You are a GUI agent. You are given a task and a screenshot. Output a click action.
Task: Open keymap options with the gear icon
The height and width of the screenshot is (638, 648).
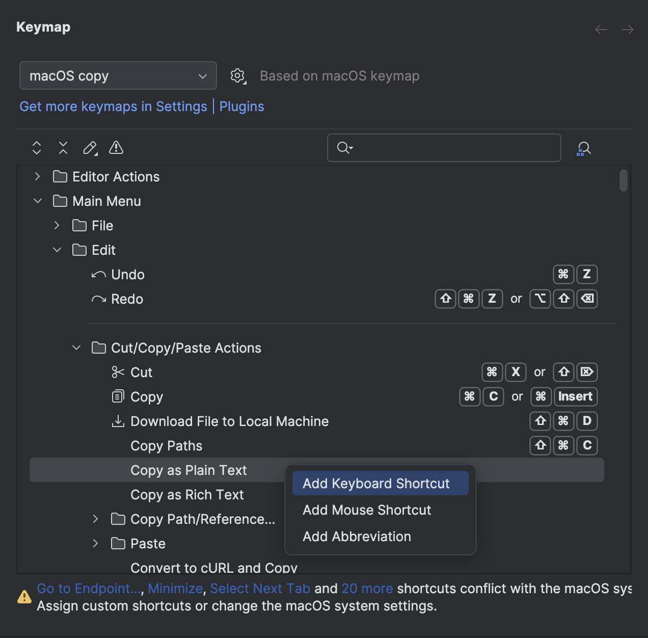click(237, 75)
